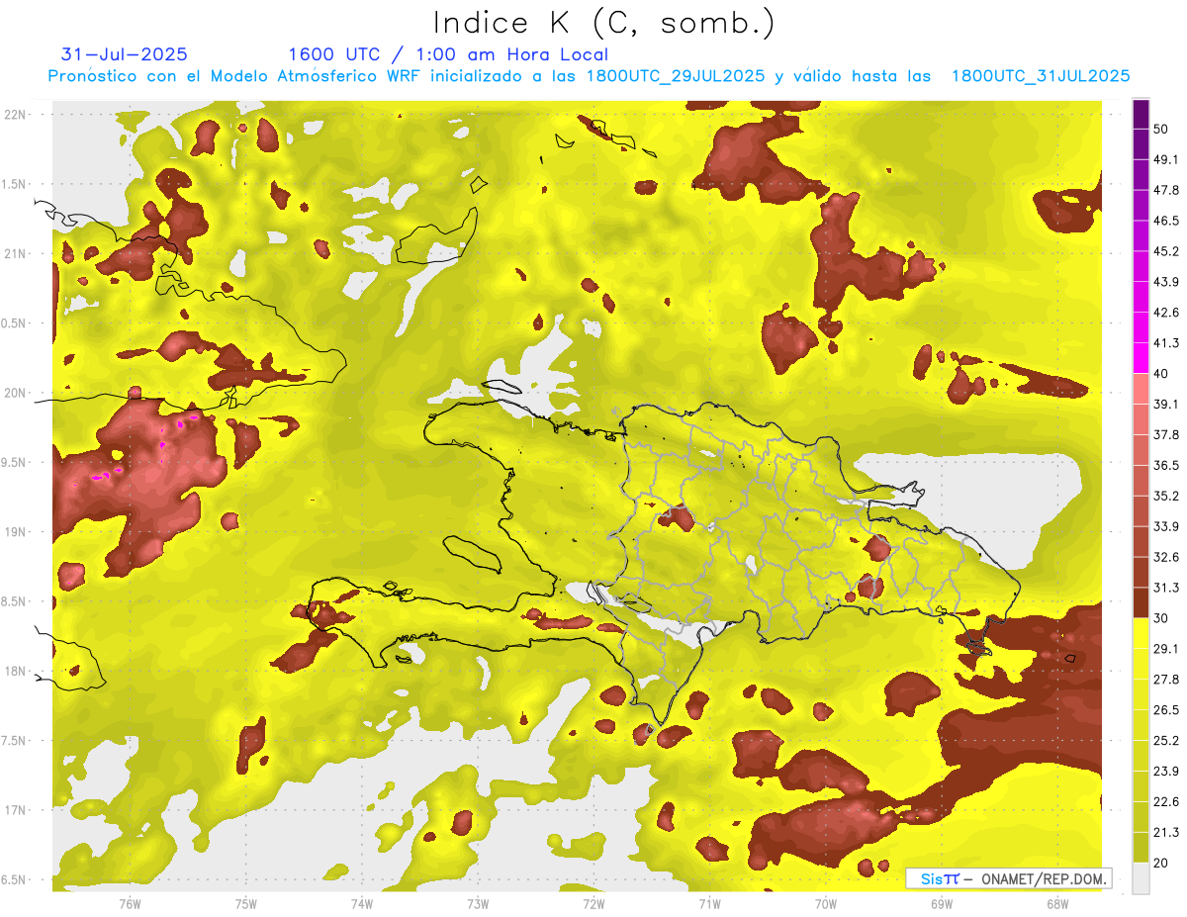Pick the gray colorbar swatch below 20

(x=1141, y=878)
